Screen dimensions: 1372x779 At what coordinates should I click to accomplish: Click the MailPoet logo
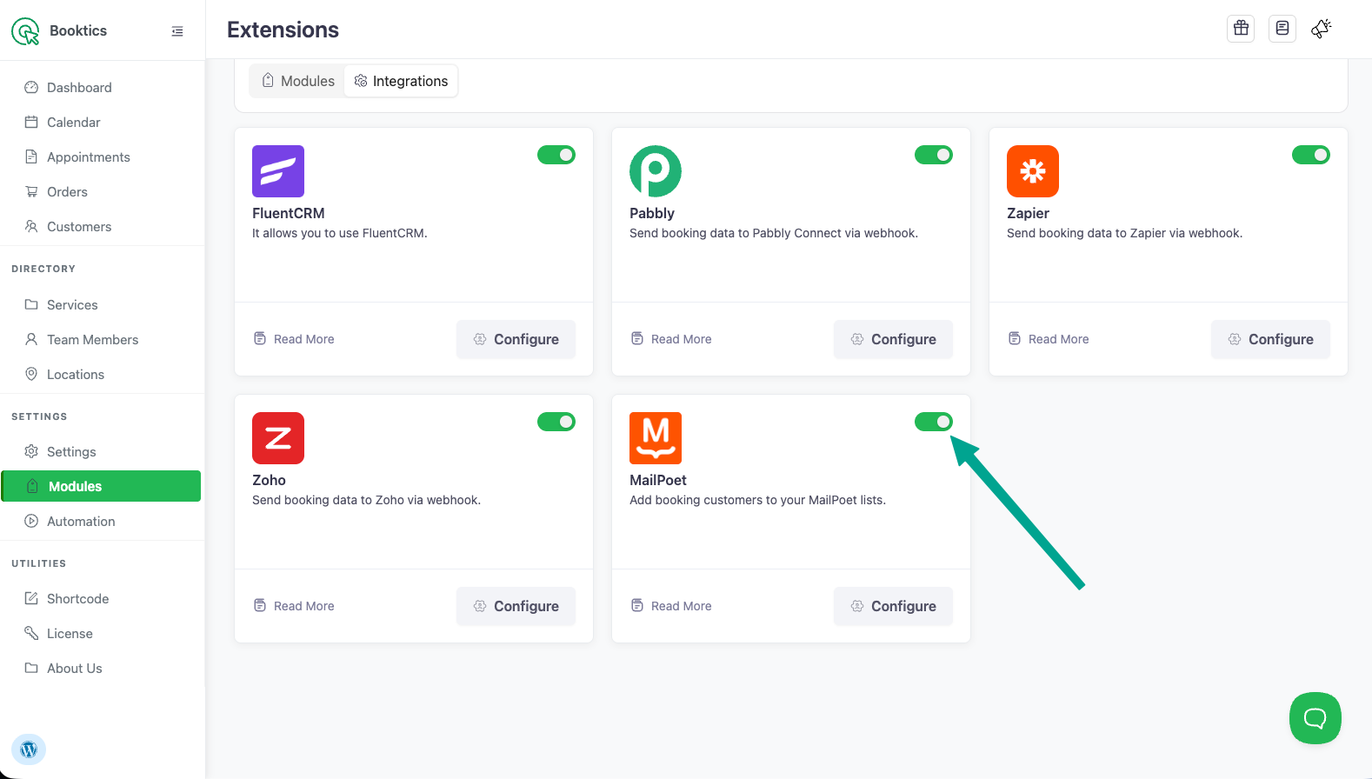coord(656,438)
